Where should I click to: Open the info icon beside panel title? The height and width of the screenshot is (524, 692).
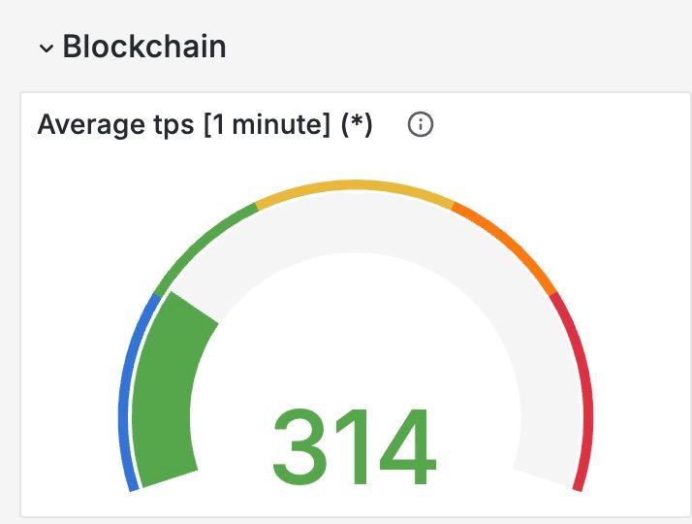pos(421,124)
